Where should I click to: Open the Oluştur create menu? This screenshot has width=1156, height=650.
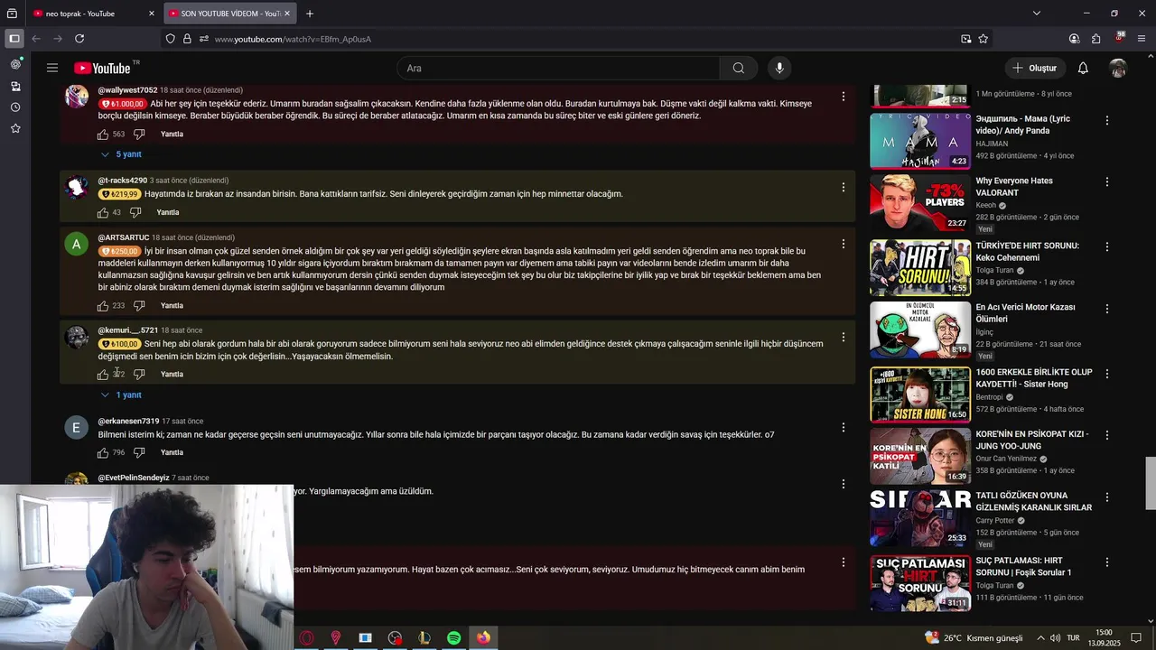1034,68
